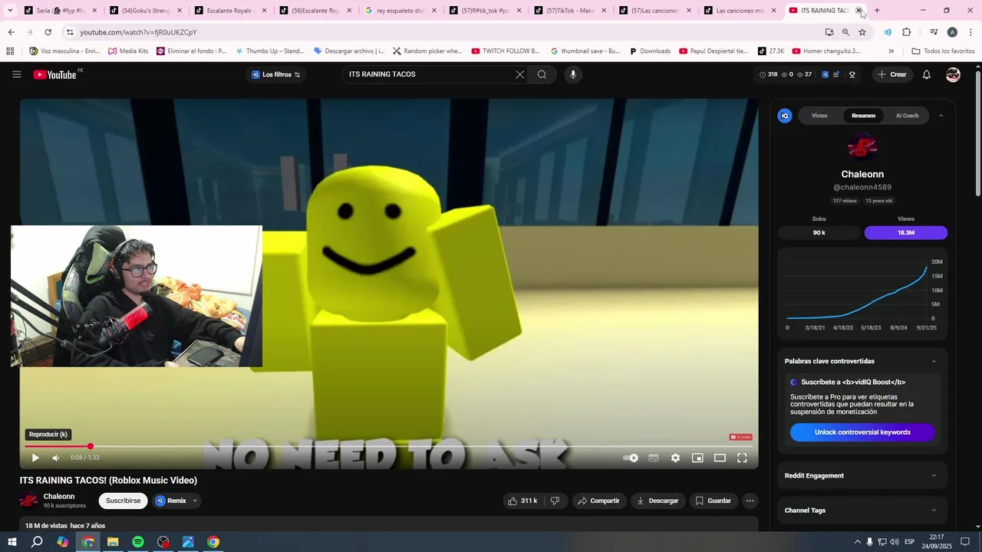Open Spotify from the taskbar

coord(138,542)
